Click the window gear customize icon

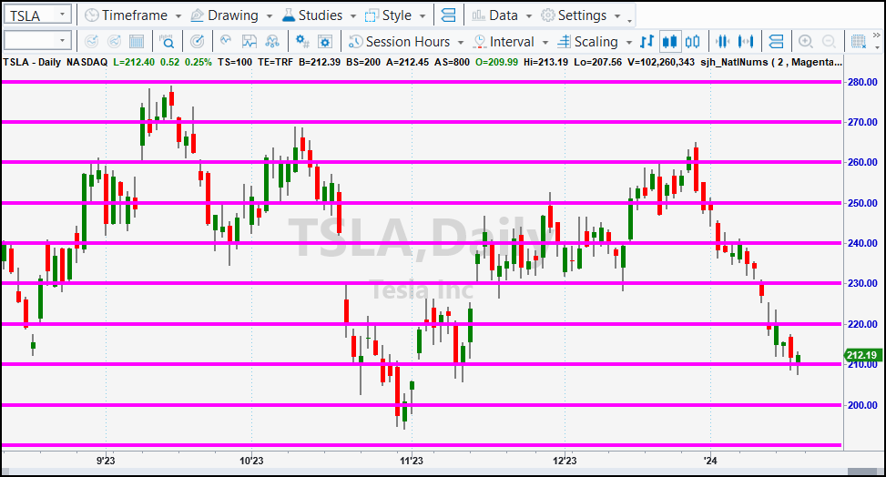[325, 41]
